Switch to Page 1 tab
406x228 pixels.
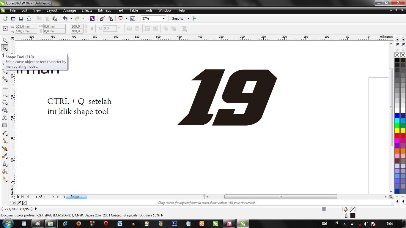tap(76, 197)
